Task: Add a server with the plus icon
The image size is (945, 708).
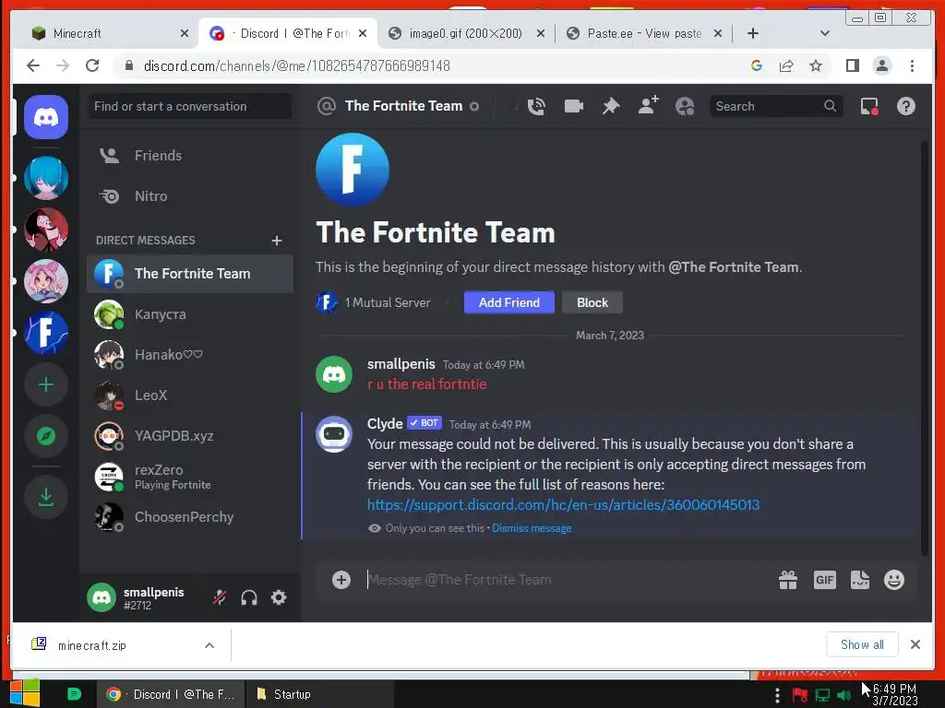Action: tap(46, 384)
